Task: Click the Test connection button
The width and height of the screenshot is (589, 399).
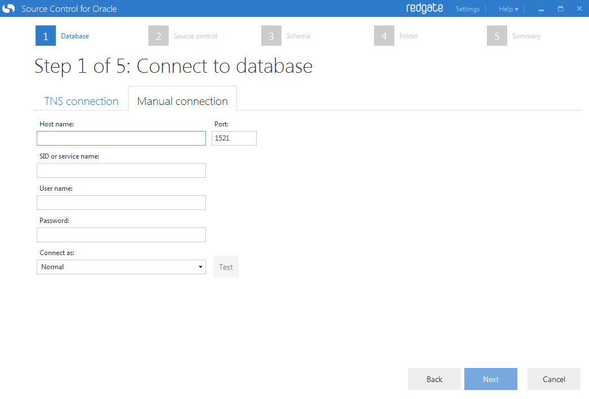Action: [x=226, y=267]
